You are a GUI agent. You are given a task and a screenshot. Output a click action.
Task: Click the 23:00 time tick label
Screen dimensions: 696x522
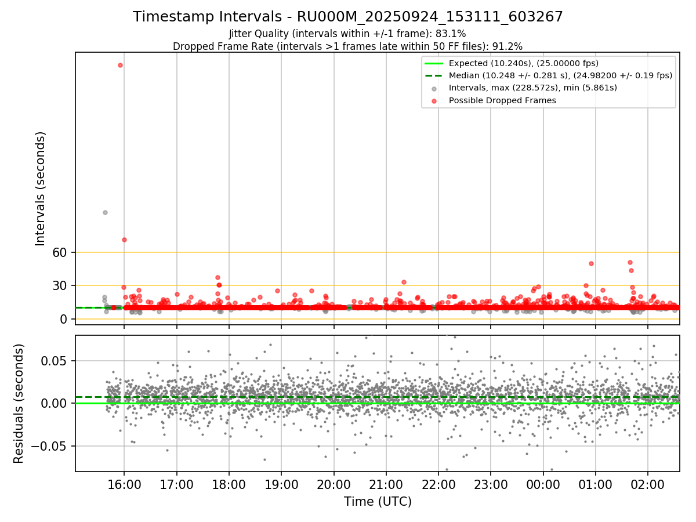point(491,484)
